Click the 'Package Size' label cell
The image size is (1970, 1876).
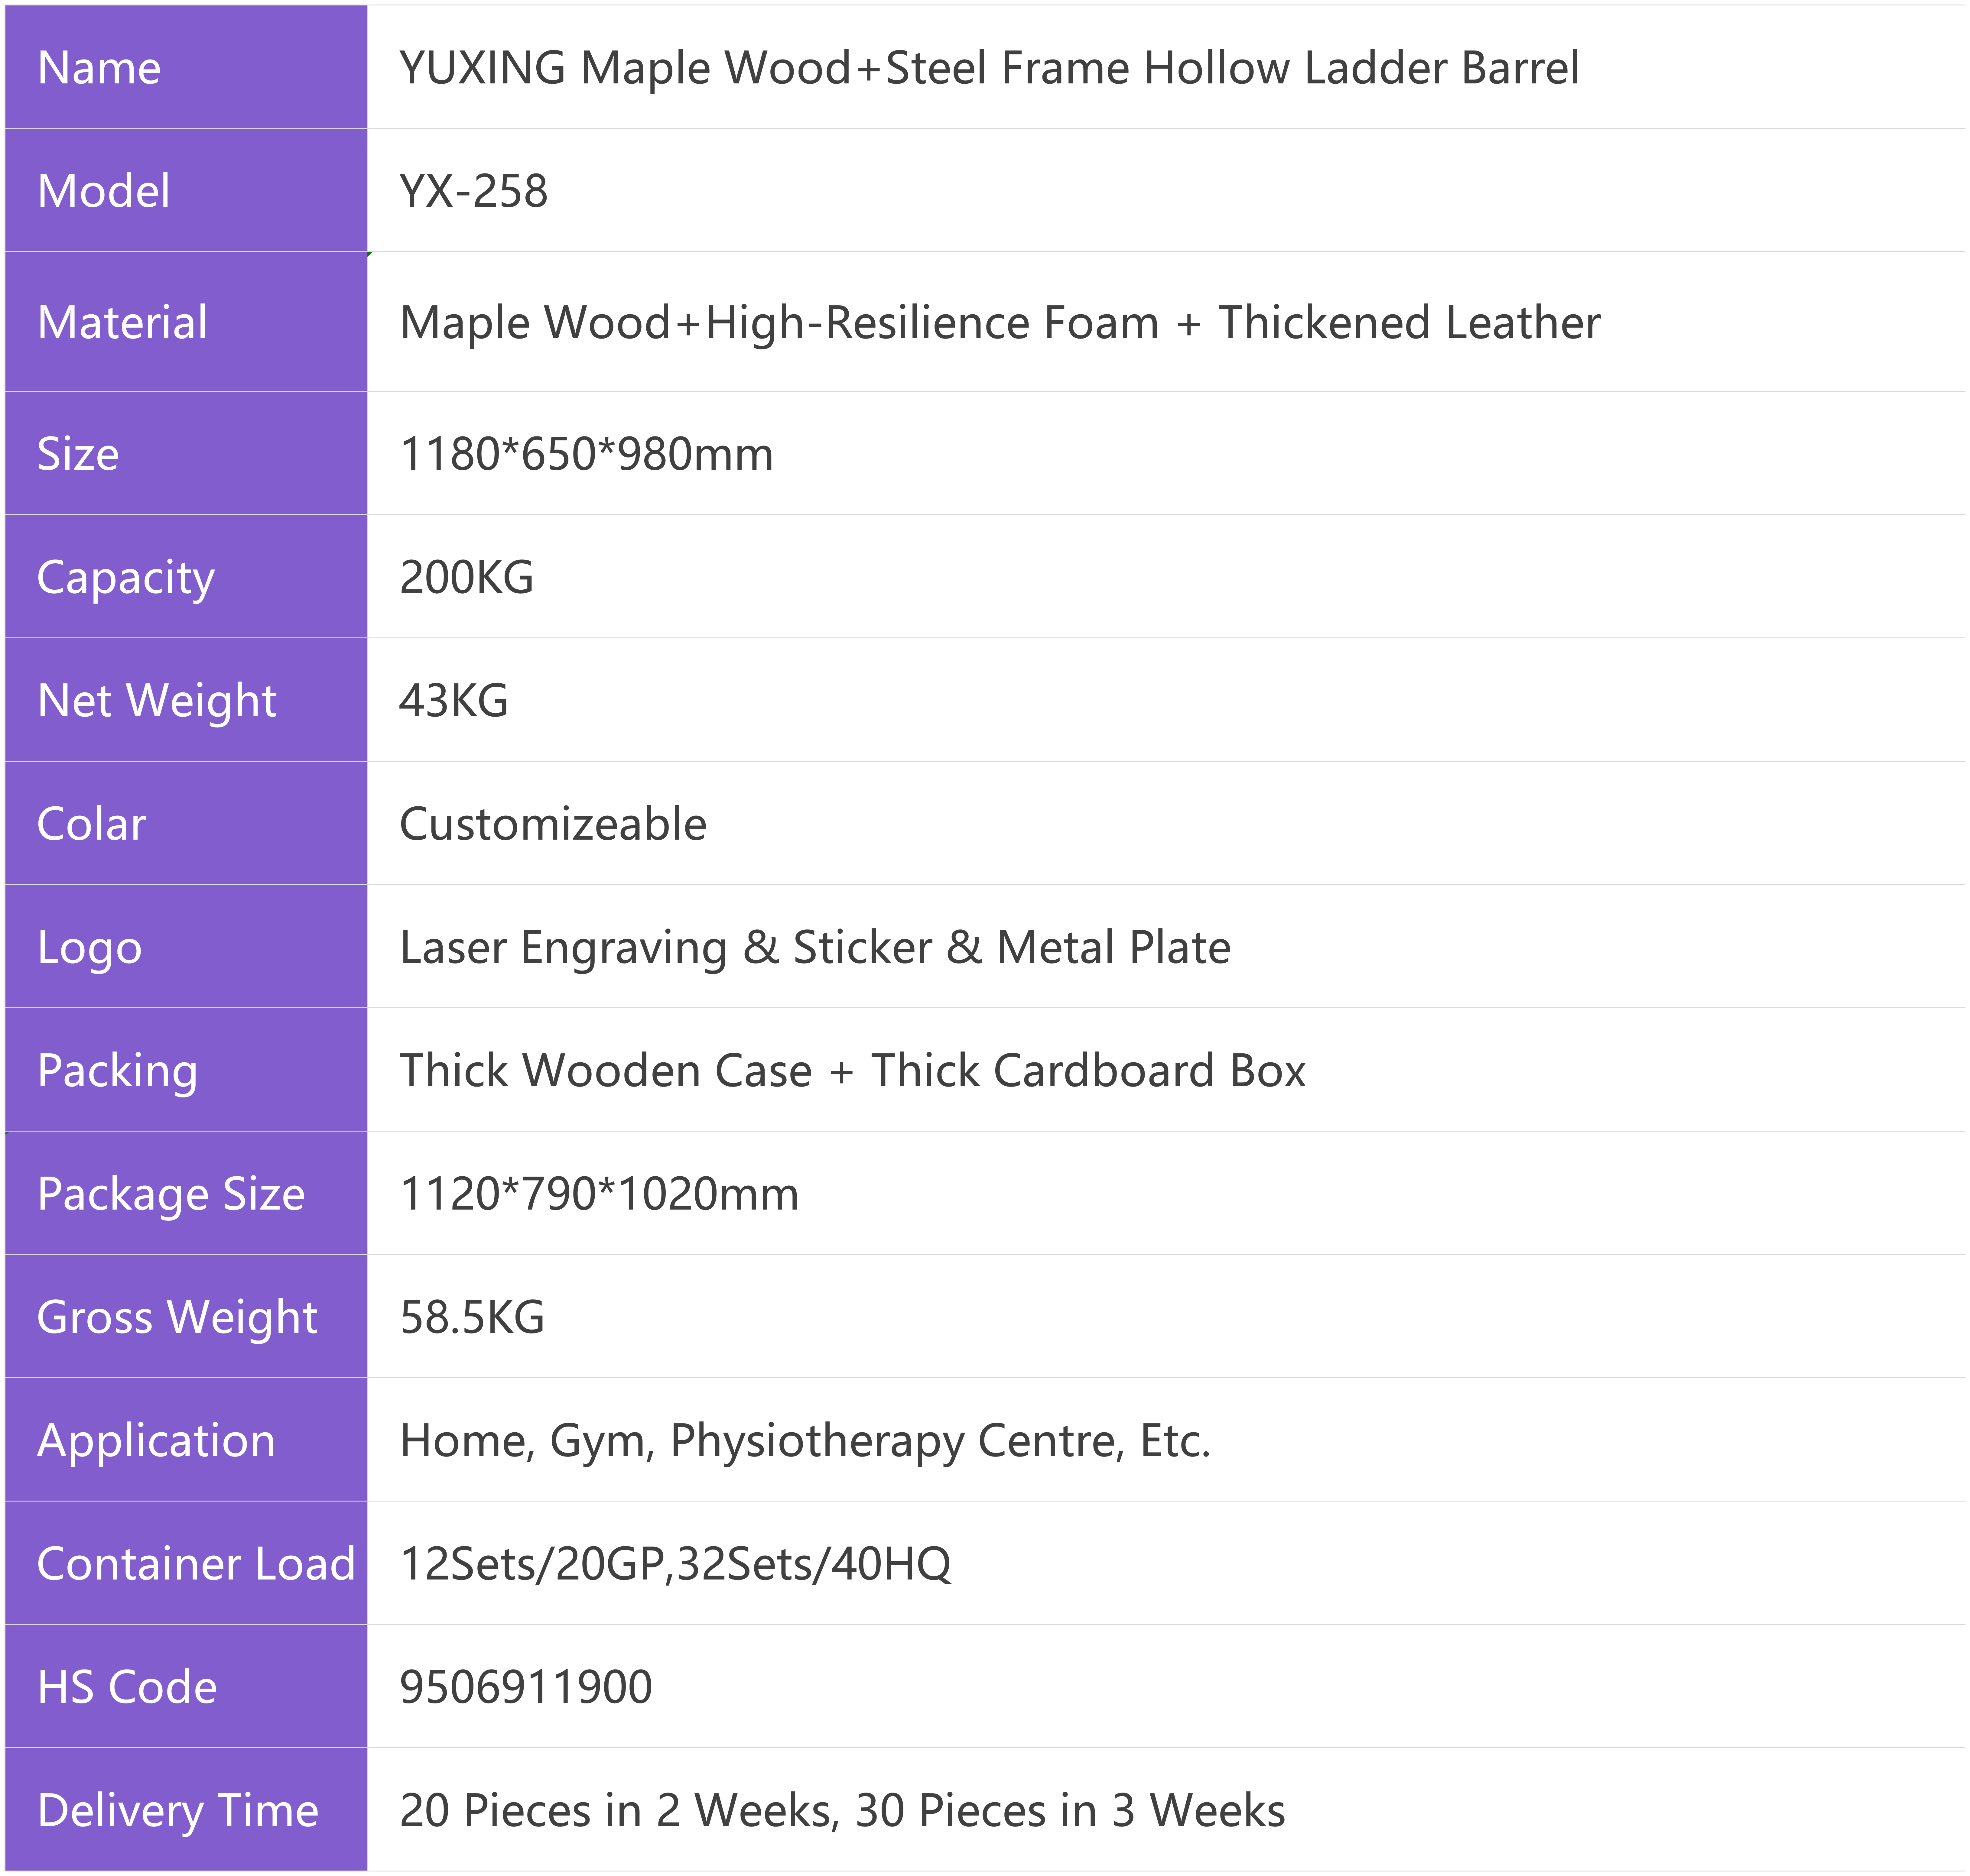coord(186,1193)
